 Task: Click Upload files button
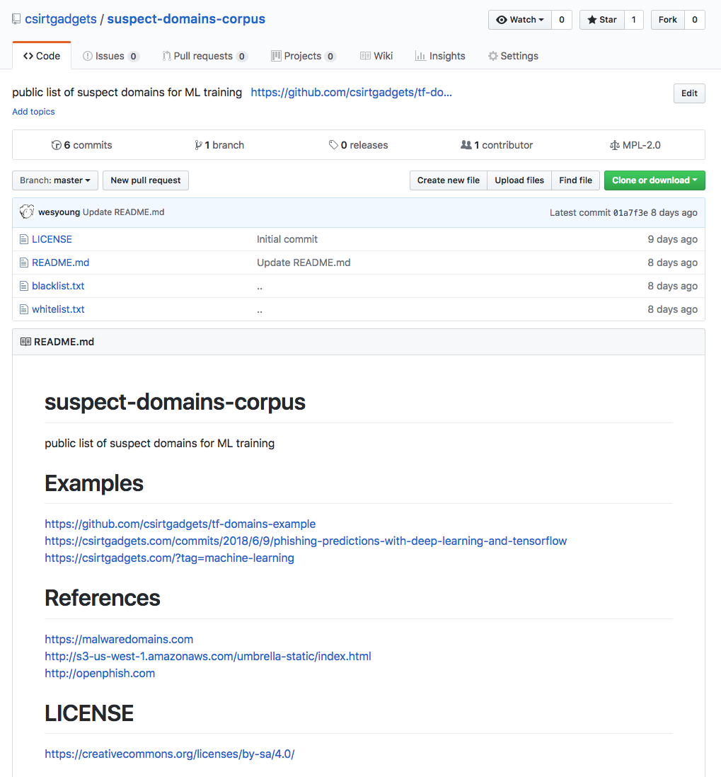click(x=519, y=180)
